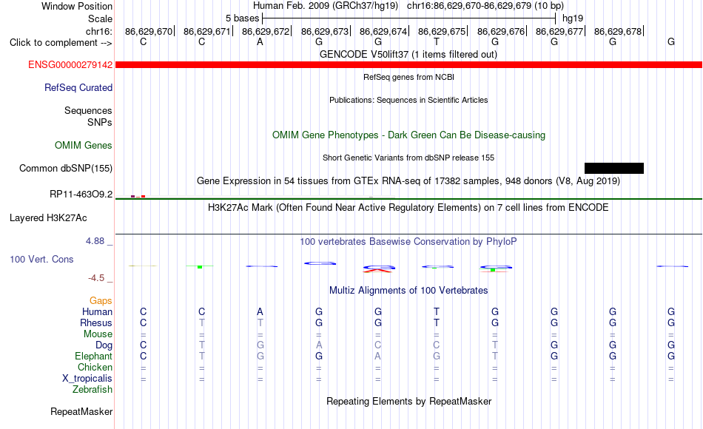Click the Dog species label
This screenshot has height=429, width=703.
pyautogui.click(x=104, y=345)
